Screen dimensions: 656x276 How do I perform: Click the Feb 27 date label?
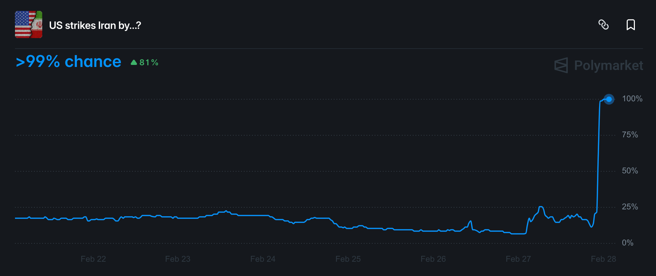tap(518, 259)
